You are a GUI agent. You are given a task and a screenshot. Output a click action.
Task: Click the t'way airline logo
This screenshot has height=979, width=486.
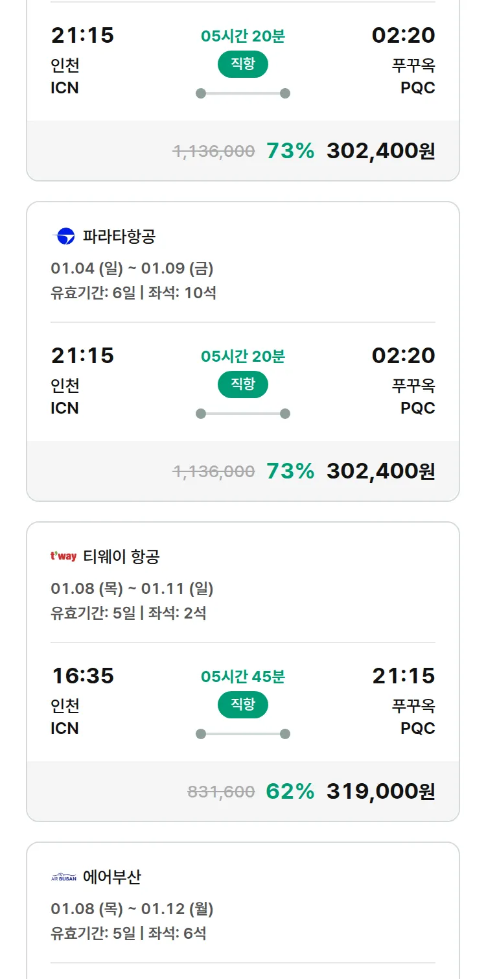pyautogui.click(x=64, y=556)
